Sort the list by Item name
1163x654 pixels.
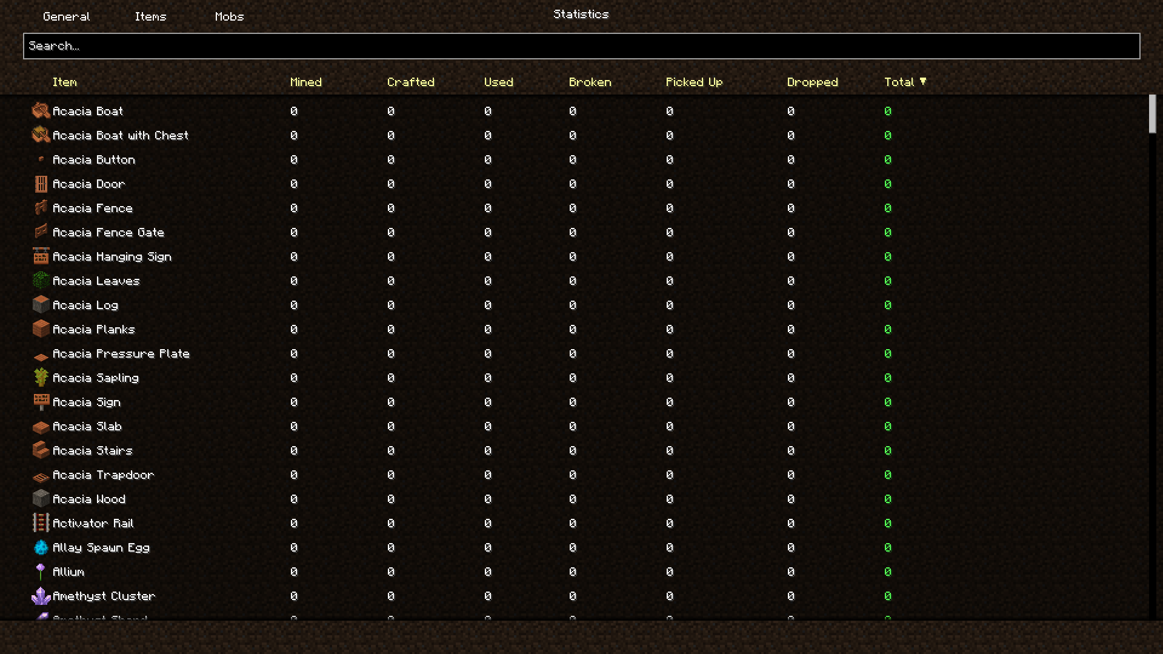tap(64, 82)
